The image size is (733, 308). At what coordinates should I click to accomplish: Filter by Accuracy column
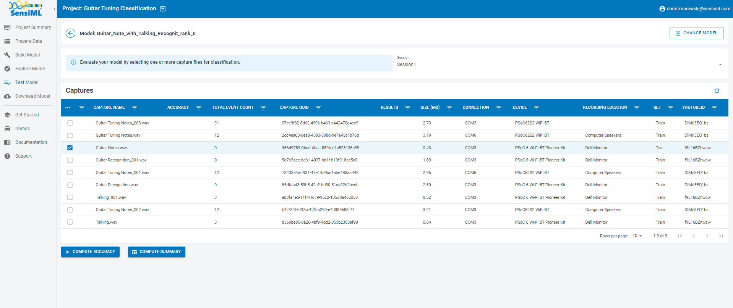199,108
